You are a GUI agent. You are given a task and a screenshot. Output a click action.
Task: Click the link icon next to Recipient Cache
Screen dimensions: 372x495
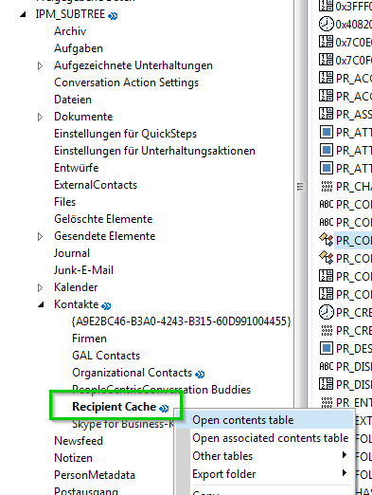(x=164, y=409)
